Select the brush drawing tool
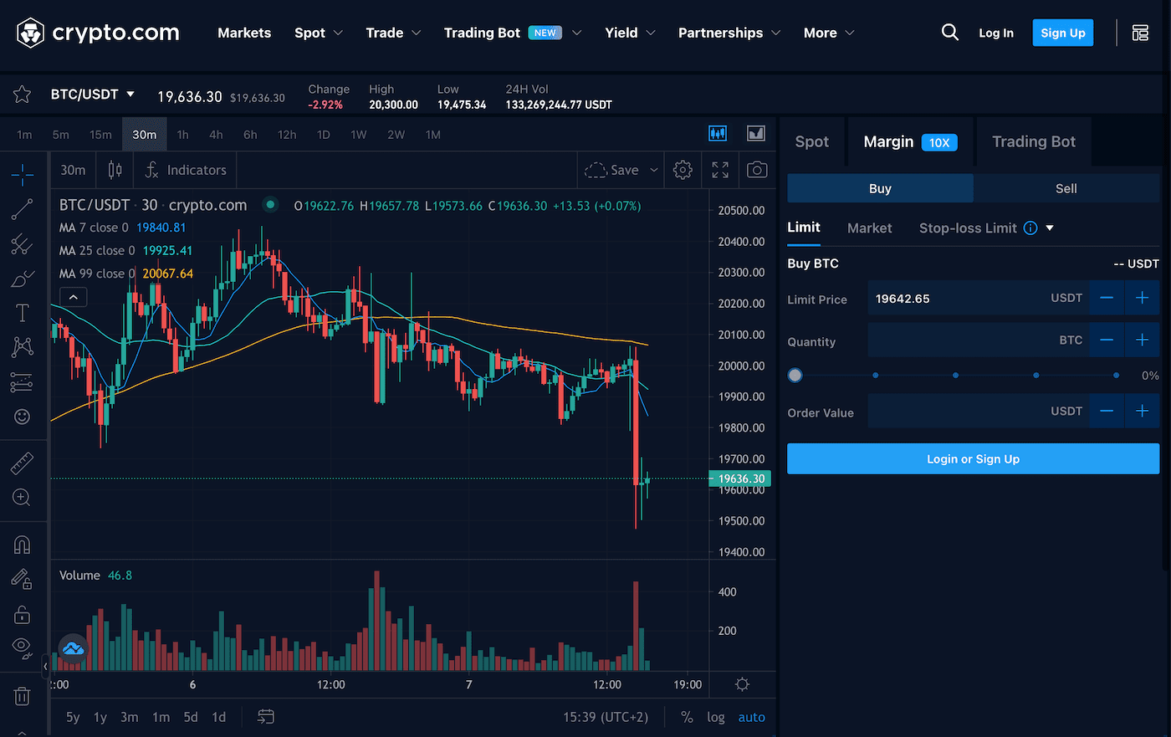This screenshot has height=737, width=1171. (23, 279)
